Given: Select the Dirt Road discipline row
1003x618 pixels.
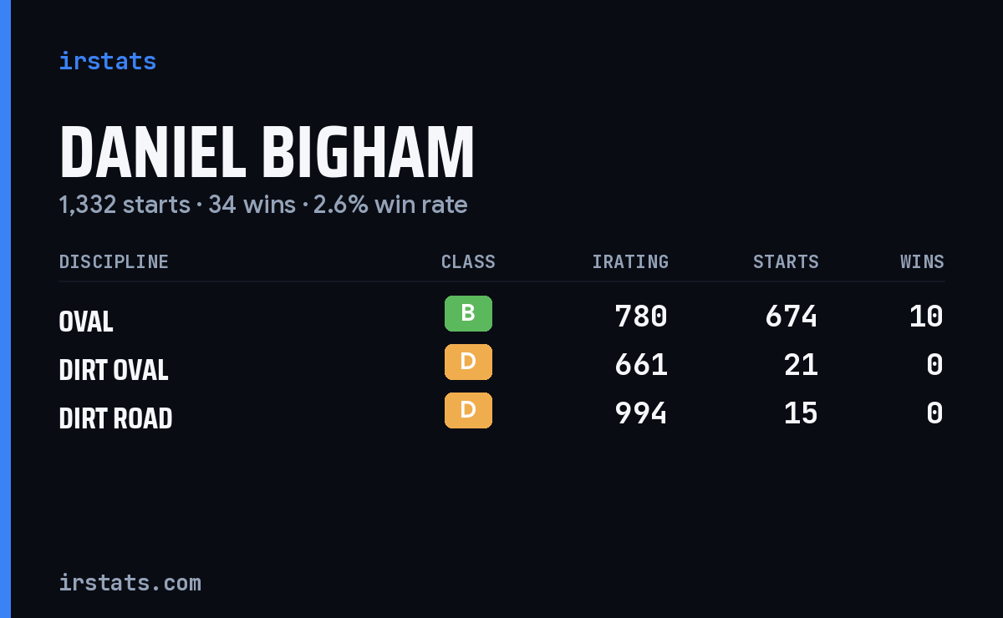Looking at the screenshot, I should coord(501,413).
